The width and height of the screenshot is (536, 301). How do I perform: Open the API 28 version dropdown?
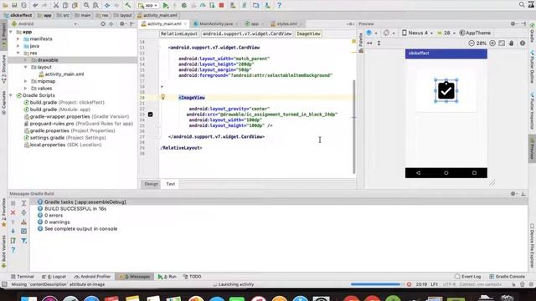click(446, 33)
